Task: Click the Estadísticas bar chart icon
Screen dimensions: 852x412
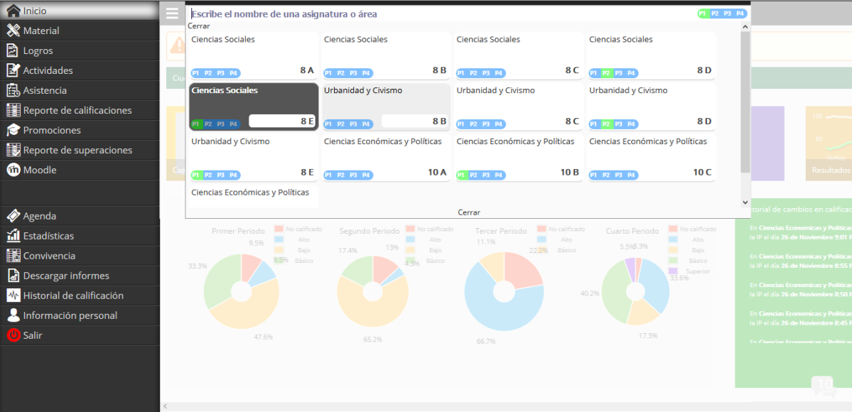Action: pyautogui.click(x=13, y=236)
